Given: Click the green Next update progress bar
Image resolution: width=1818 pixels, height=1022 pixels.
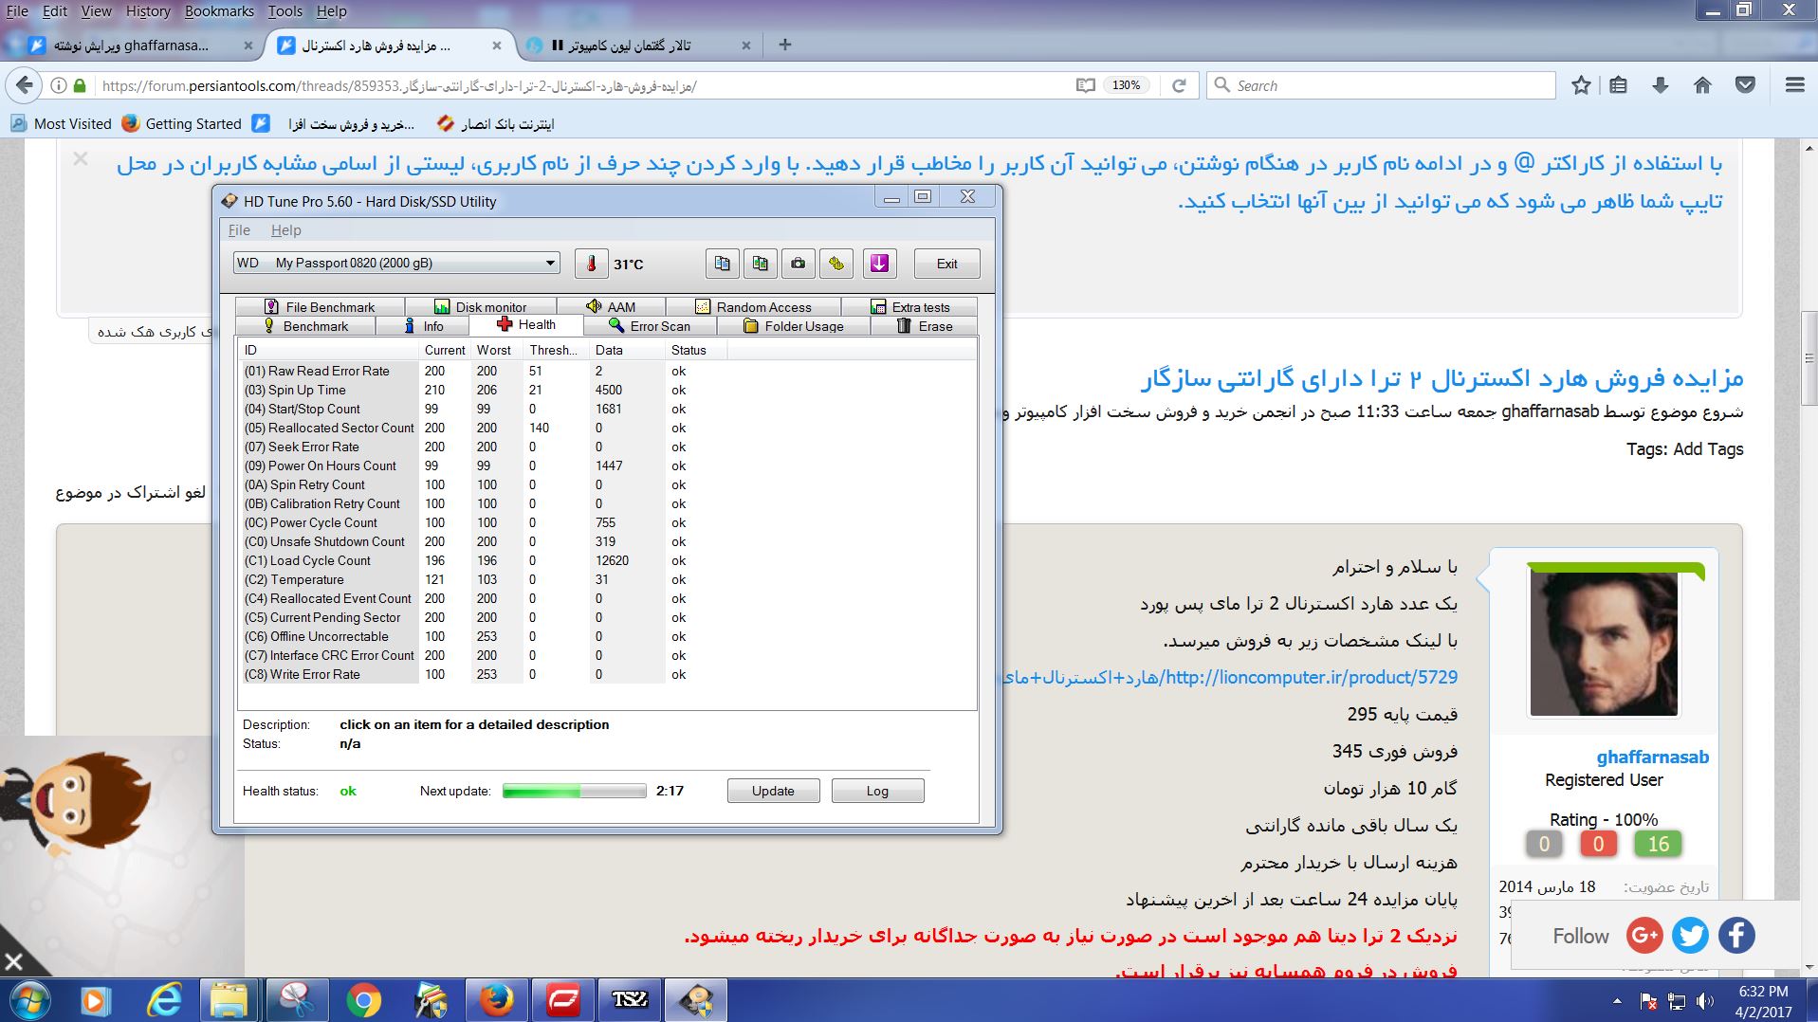Looking at the screenshot, I should click(574, 791).
